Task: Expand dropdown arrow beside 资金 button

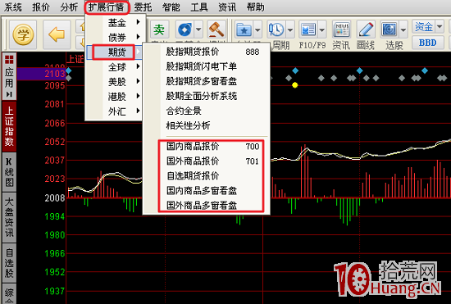Action: coord(440,27)
